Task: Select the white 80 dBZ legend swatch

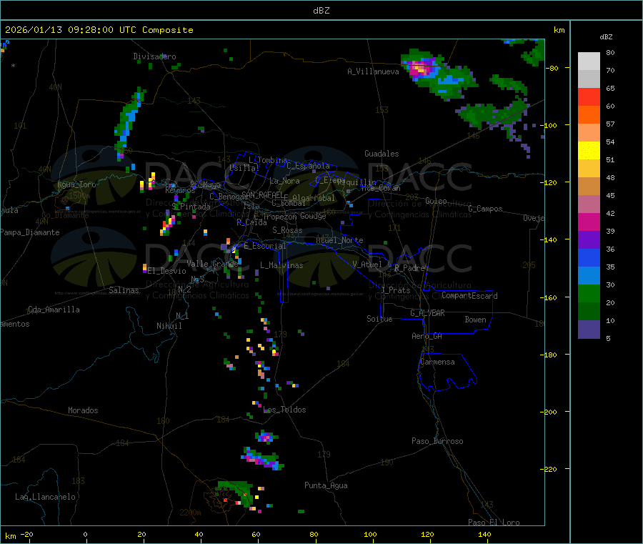Action: (589, 61)
